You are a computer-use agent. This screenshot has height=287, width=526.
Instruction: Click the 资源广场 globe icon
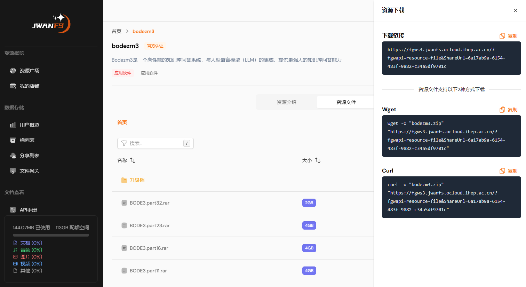[13, 71]
